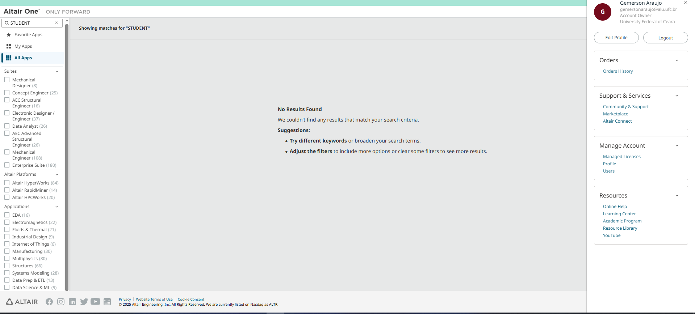Open the LinkedIn icon in the footer
The image size is (695, 314).
click(x=72, y=302)
